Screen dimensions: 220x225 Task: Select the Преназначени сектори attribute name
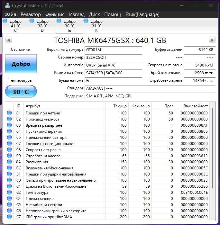pos(46,138)
